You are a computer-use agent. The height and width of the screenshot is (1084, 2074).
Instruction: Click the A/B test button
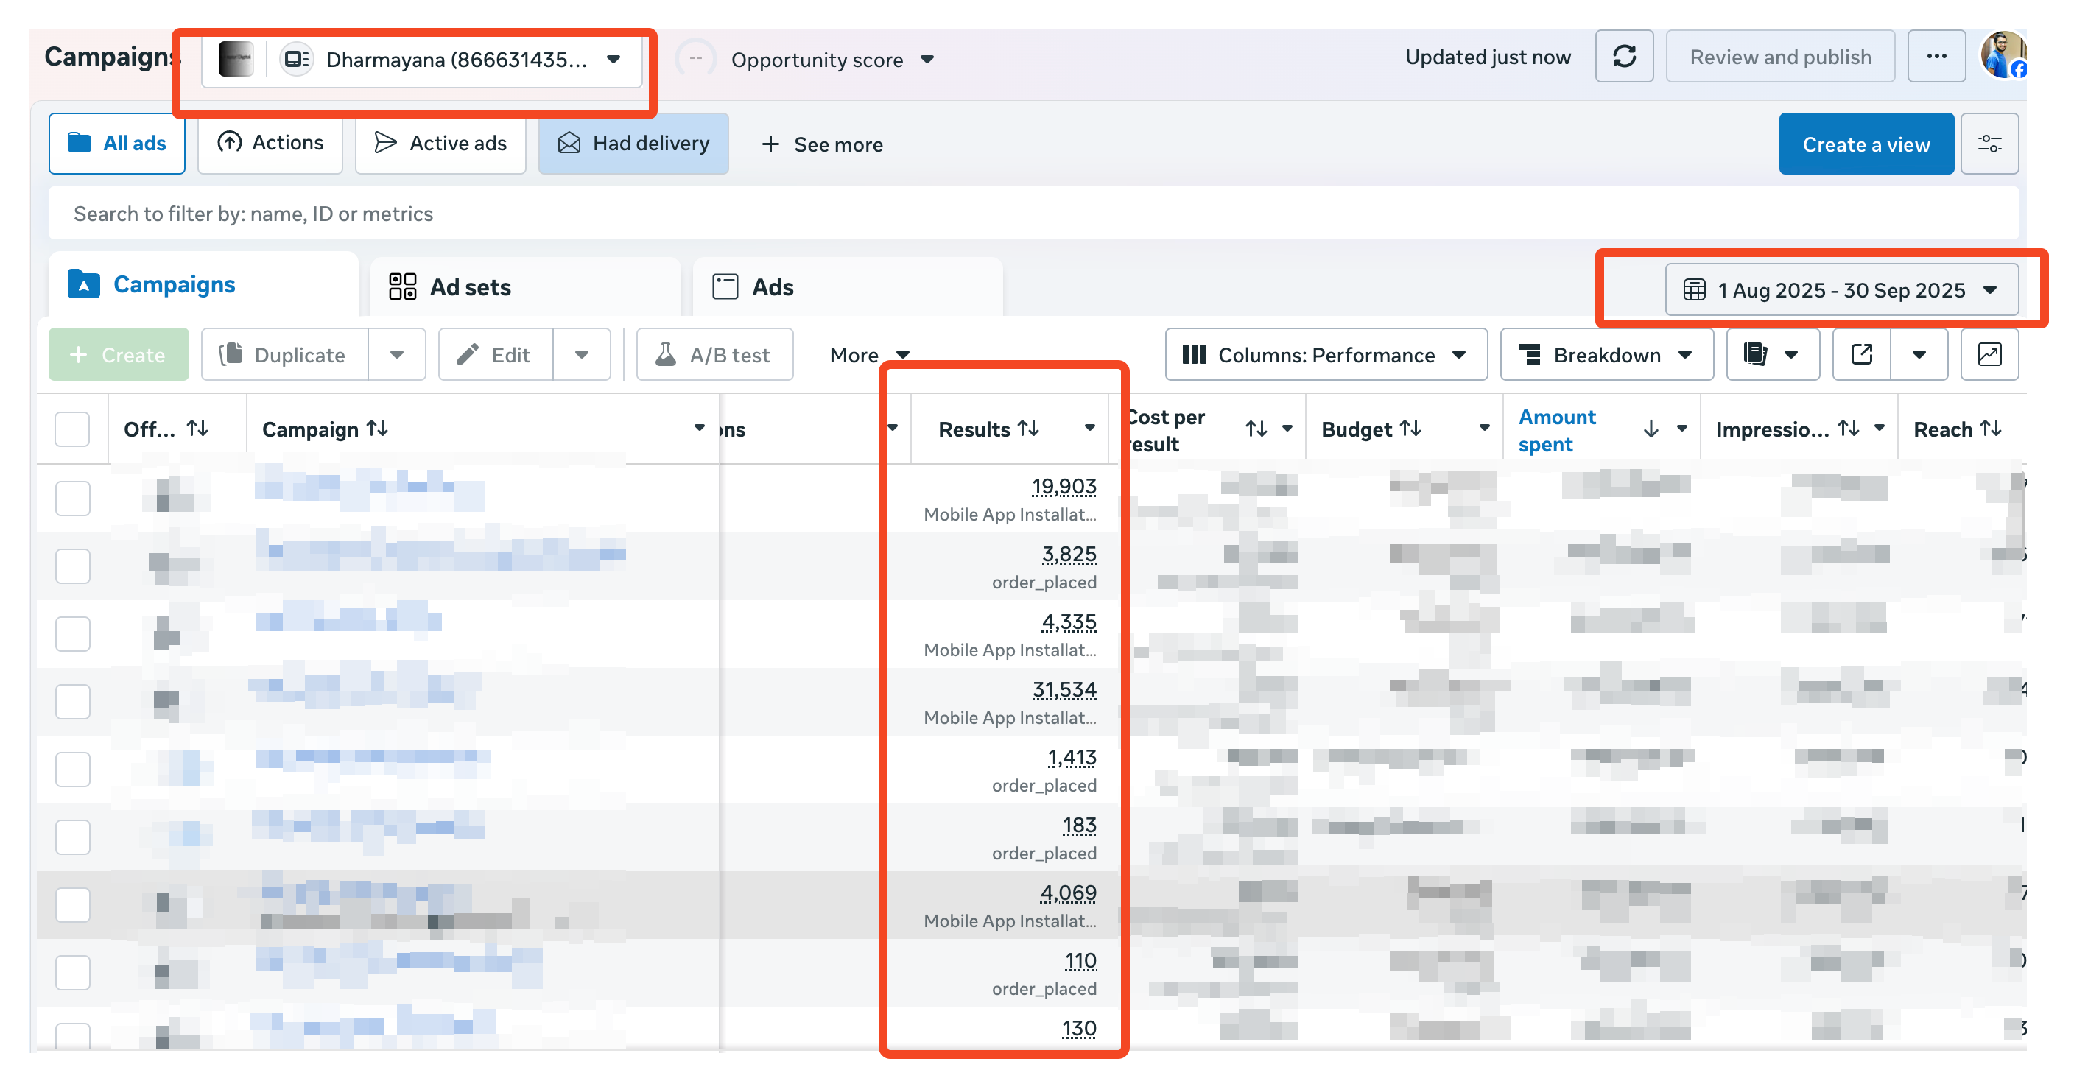point(715,354)
